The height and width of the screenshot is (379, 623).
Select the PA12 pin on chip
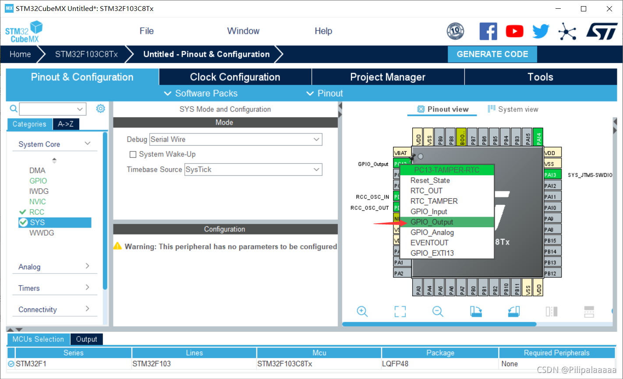click(x=552, y=186)
